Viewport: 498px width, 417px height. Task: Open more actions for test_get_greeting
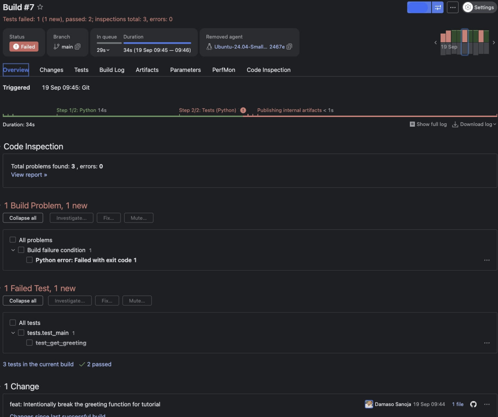pos(487,343)
